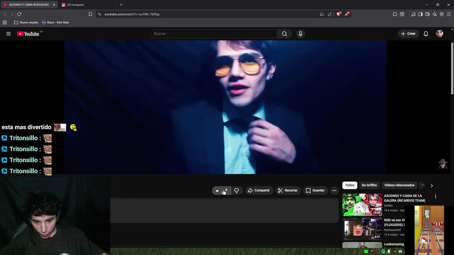The width and height of the screenshot is (454, 255).
Task: Open the Brave Rewards triangle icon
Action: point(347,14)
